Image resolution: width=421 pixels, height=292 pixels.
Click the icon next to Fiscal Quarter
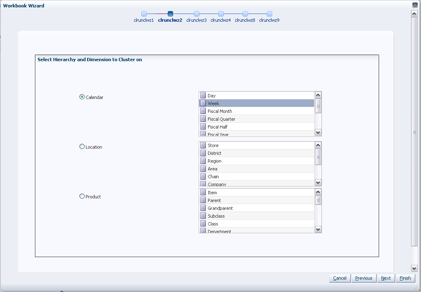coord(203,119)
